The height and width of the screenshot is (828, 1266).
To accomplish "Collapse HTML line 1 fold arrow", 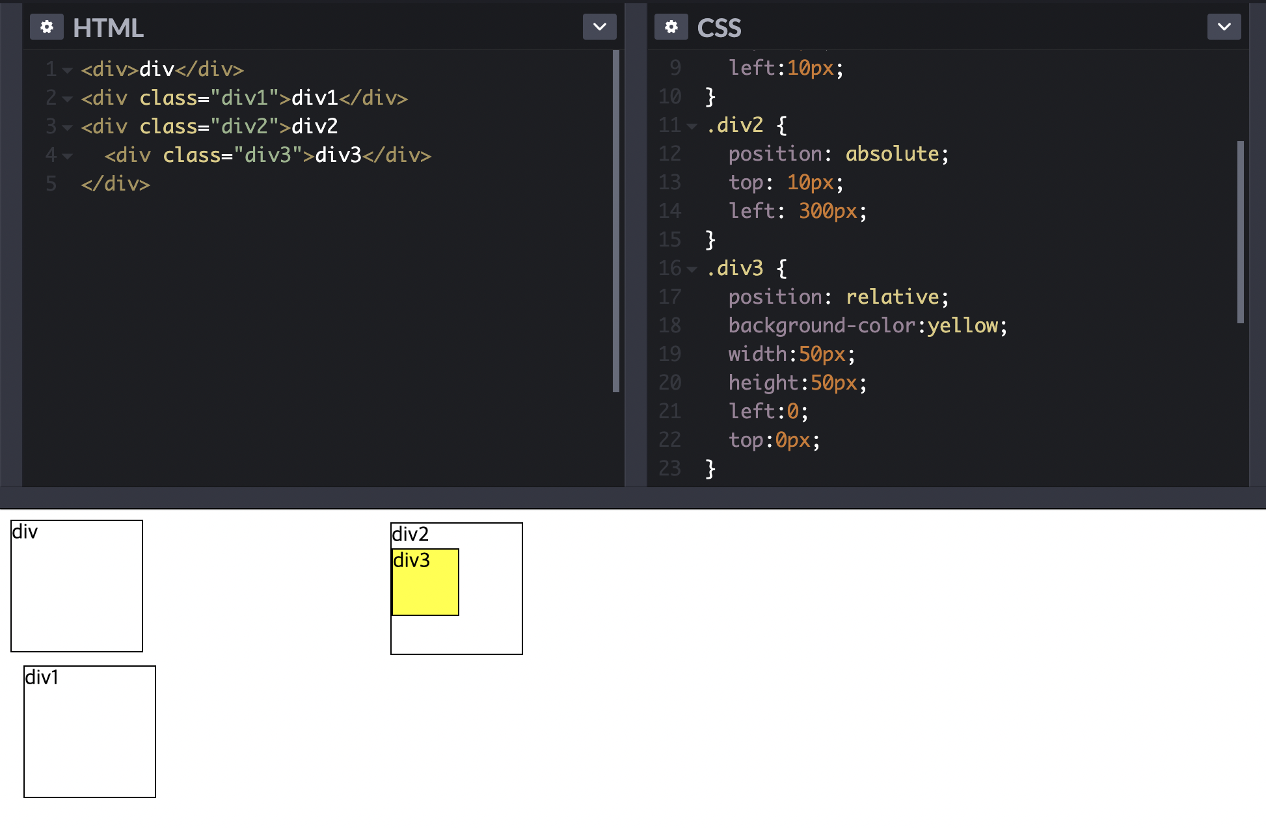I will pyautogui.click(x=68, y=70).
